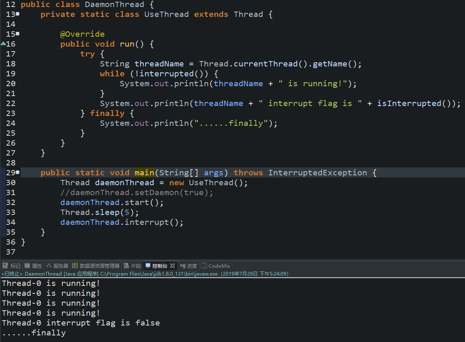The image size is (465, 342).
Task: Click the Properties tab icon
Action: pos(27,265)
